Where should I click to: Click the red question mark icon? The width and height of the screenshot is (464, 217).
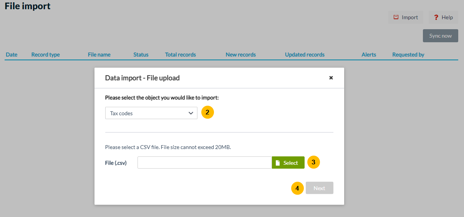click(436, 17)
